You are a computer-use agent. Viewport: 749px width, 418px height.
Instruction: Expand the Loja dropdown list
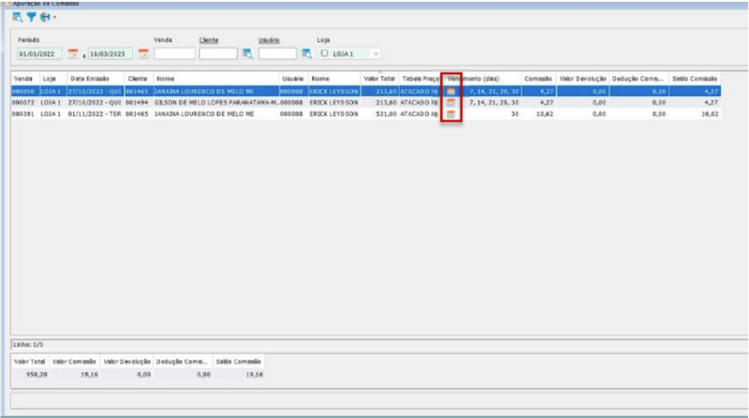376,54
